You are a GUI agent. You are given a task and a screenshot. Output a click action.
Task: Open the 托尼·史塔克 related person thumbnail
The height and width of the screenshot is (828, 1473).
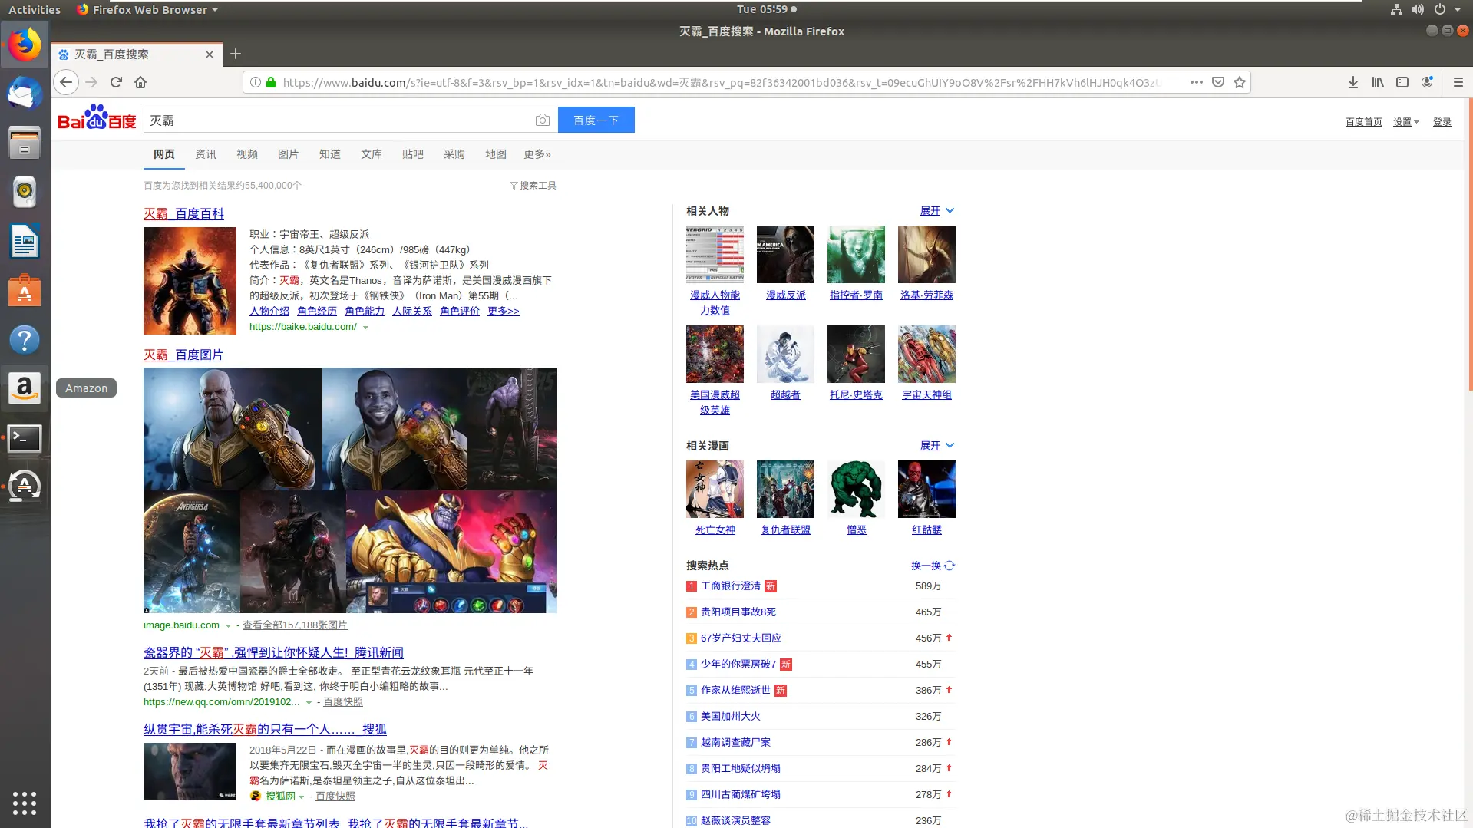click(x=856, y=354)
